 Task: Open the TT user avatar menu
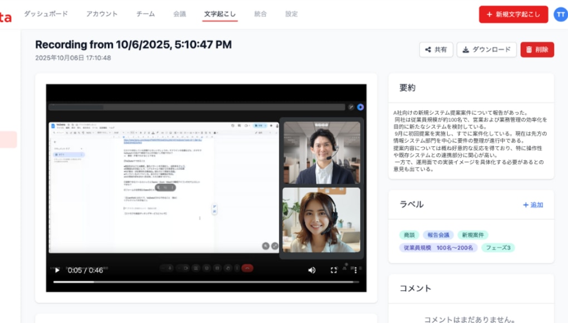coord(560,14)
